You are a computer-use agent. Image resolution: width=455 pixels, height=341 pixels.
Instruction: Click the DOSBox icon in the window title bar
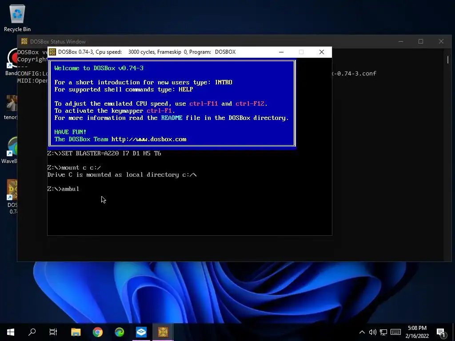click(x=52, y=52)
